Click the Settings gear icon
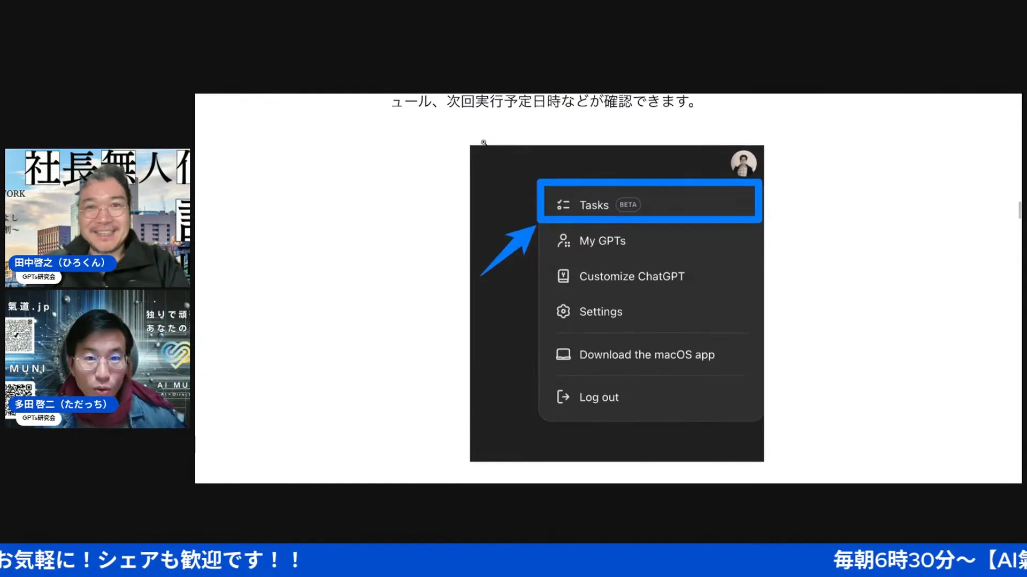The width and height of the screenshot is (1027, 577). [563, 311]
